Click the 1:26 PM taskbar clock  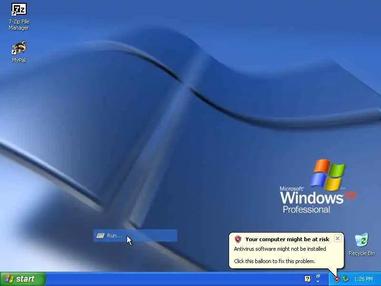pos(363,279)
